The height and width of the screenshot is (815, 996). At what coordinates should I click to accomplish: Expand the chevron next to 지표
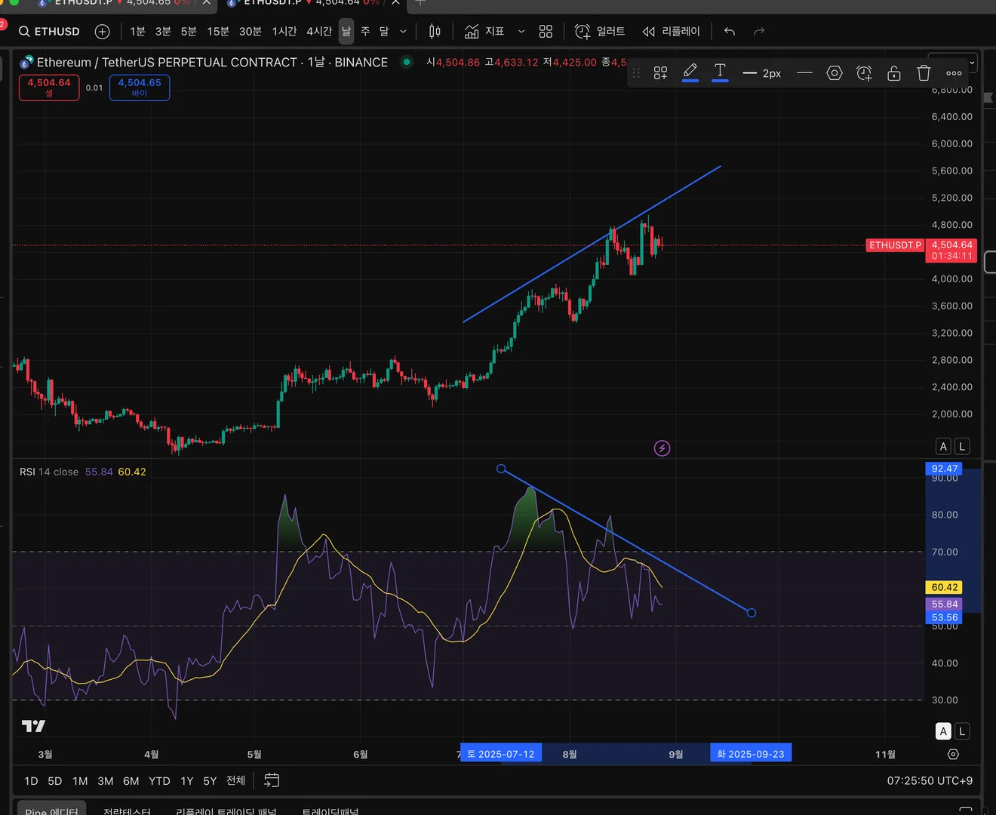[x=521, y=32]
